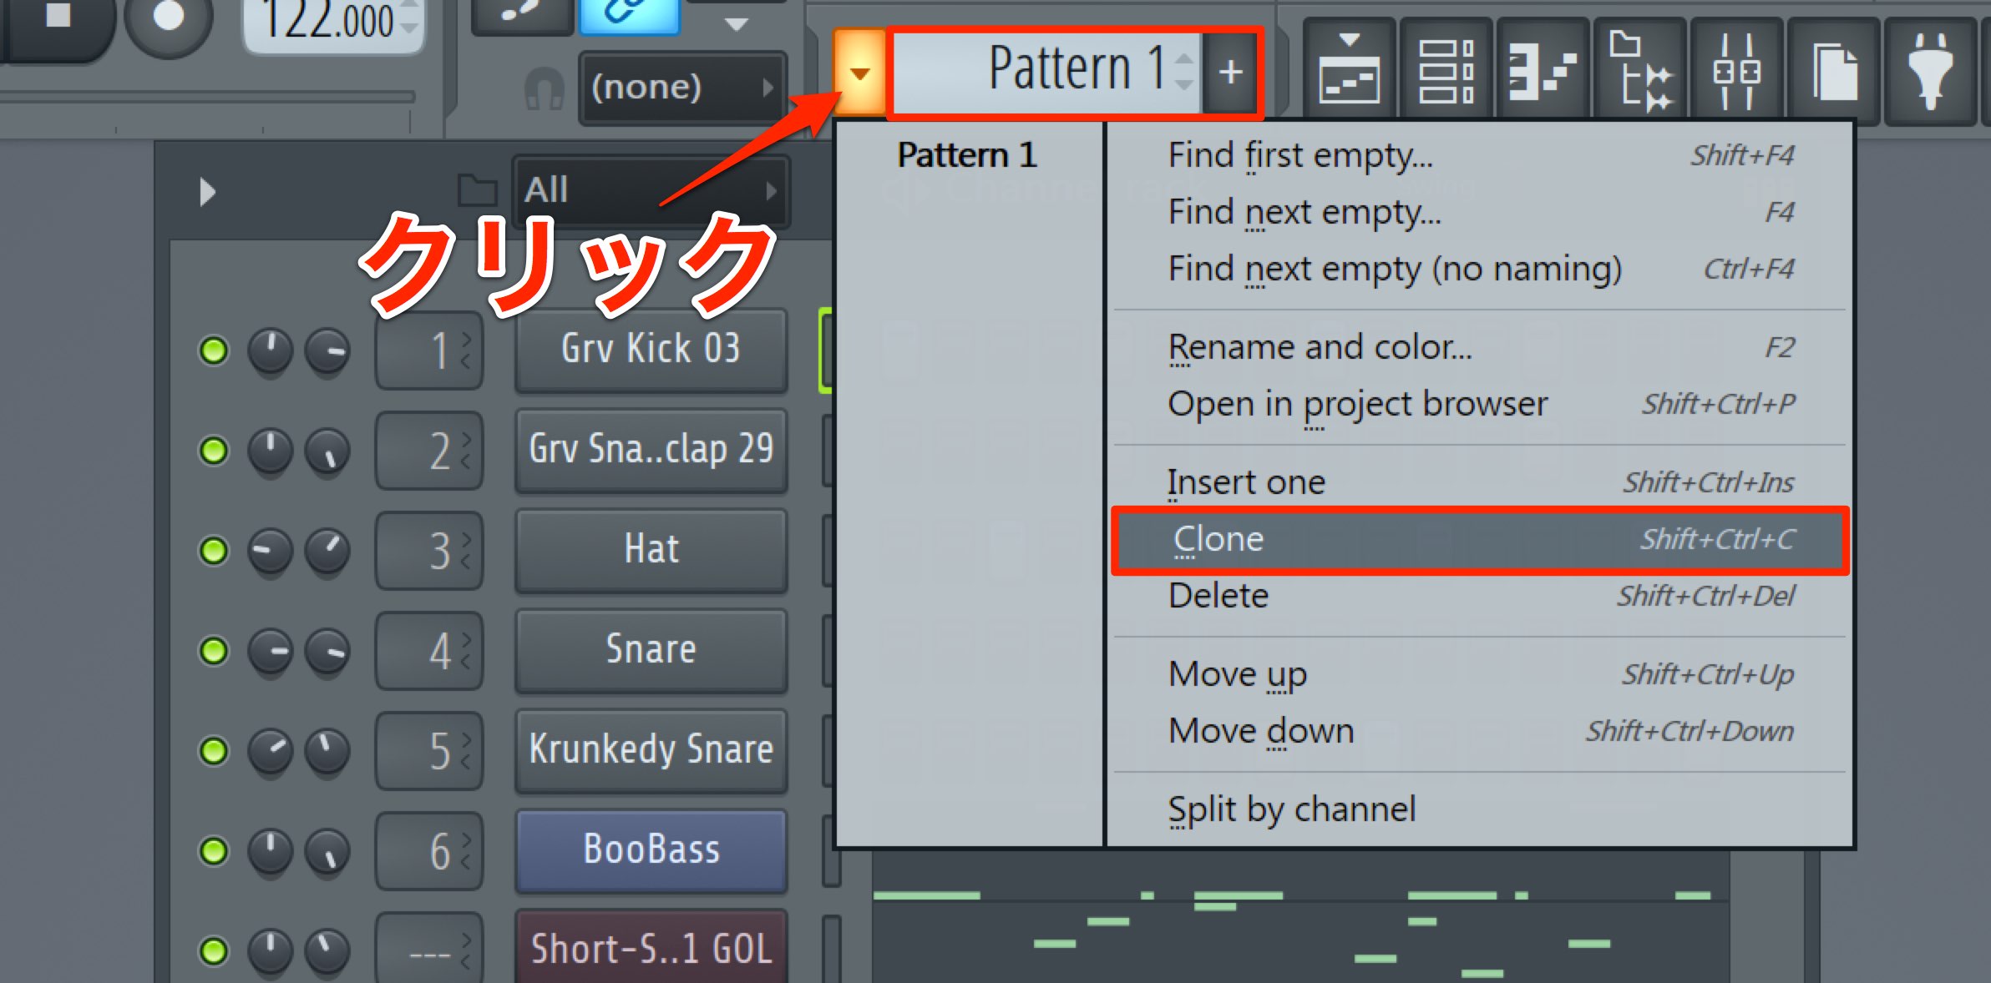This screenshot has width=1991, height=983.
Task: Open the All channel filter dropdown
Action: (651, 190)
